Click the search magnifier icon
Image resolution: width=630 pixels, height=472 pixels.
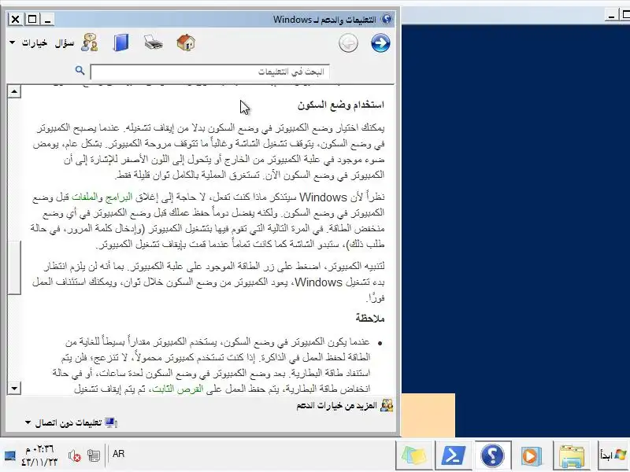click(80, 71)
